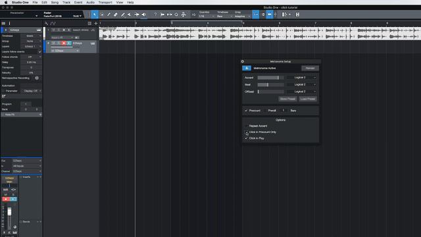Click the Retrospective Recording round icon
This screenshot has height=237, width=421.
pyautogui.click(x=37, y=78)
